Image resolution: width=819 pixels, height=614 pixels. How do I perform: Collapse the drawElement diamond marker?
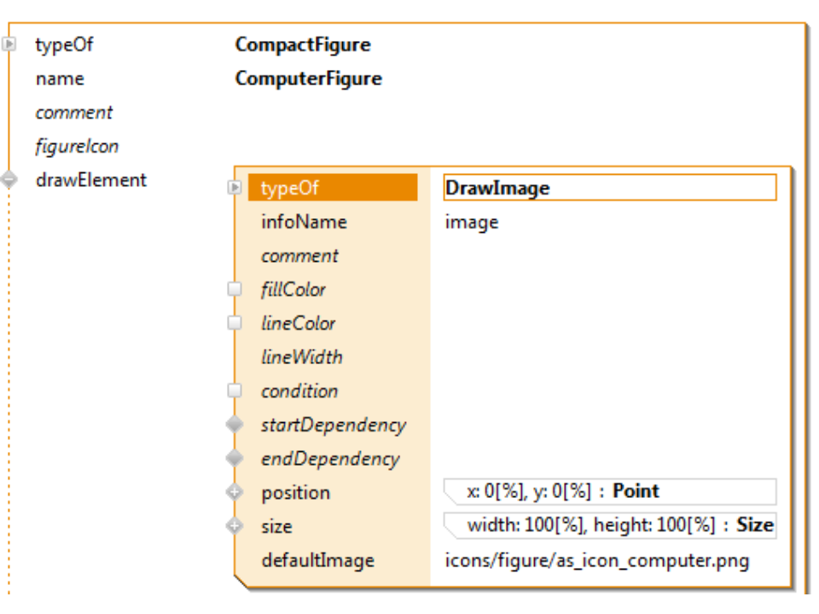tap(9, 180)
